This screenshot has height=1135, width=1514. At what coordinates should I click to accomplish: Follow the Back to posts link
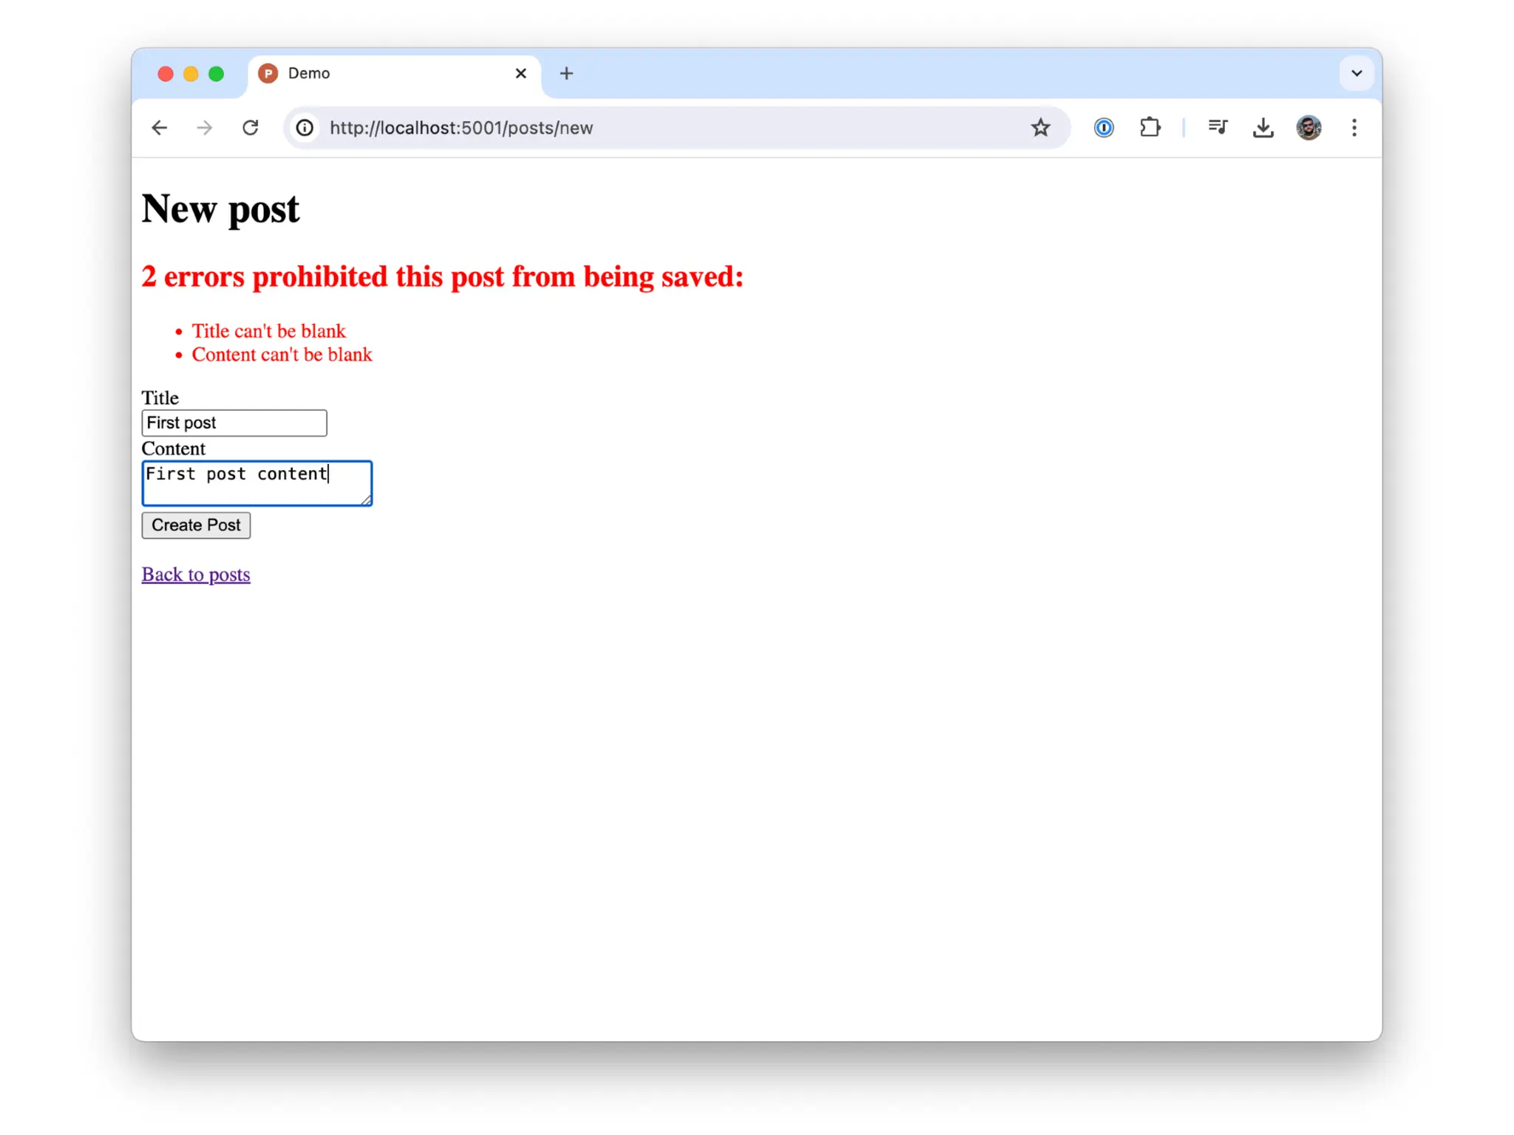196,574
